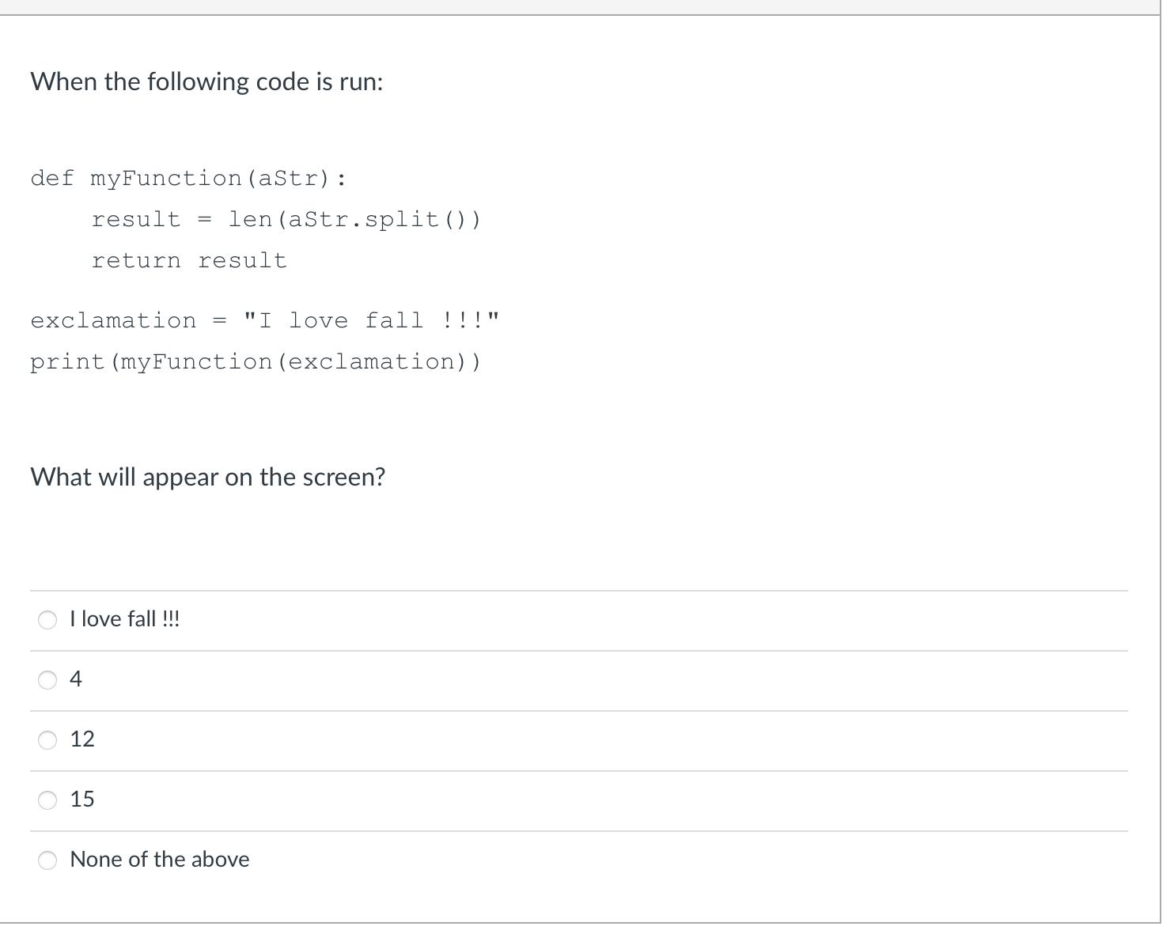Image resolution: width=1174 pixels, height=930 pixels.
Task: Click the "None of the above" label text
Action: 160,860
